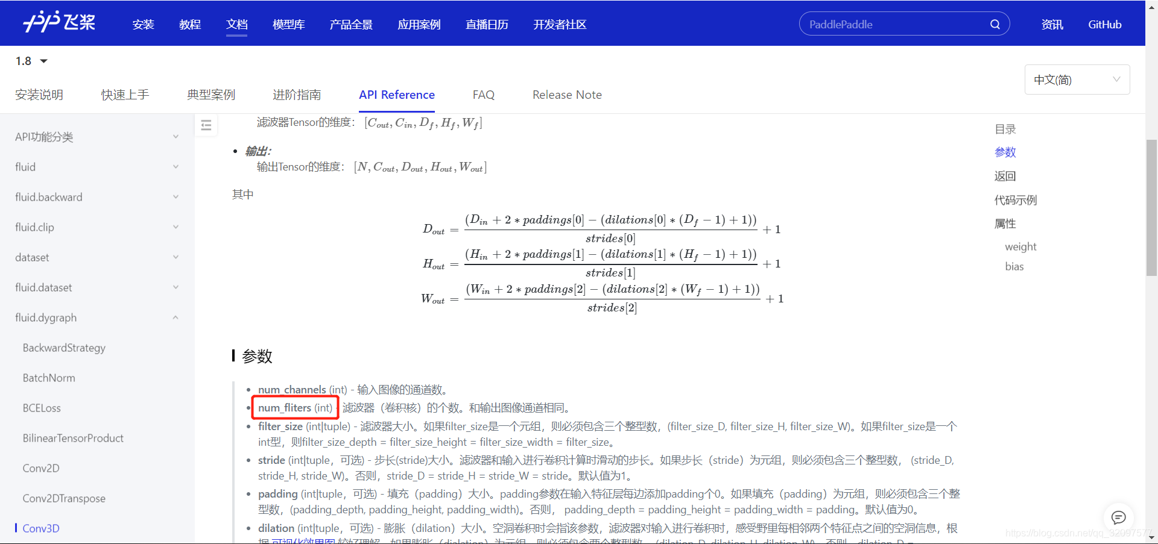The width and height of the screenshot is (1158, 544).
Task: Expand the fluid.backward section
Action: click(96, 197)
